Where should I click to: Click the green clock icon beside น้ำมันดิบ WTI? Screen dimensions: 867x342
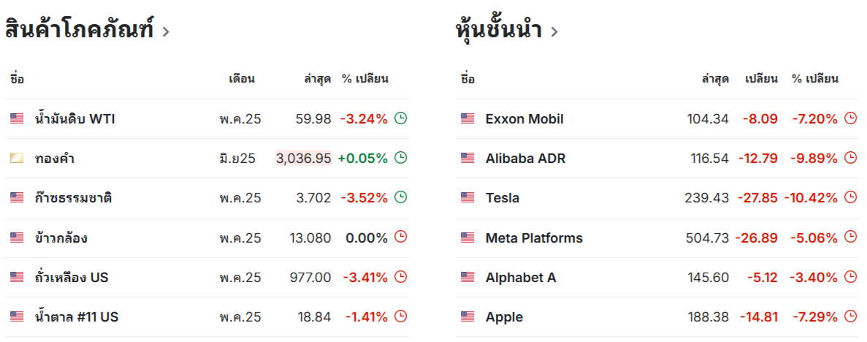tap(401, 118)
